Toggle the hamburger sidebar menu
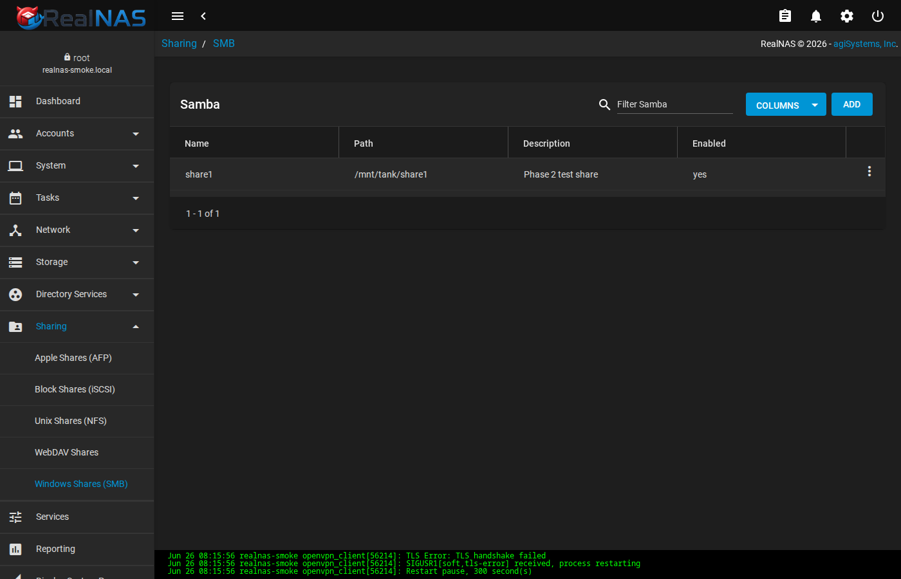Image resolution: width=901 pixels, height=579 pixels. pos(178,16)
